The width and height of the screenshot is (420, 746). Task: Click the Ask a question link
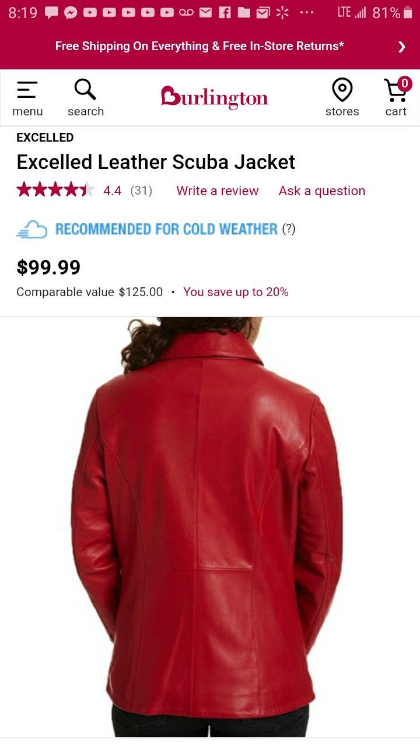coord(322,191)
